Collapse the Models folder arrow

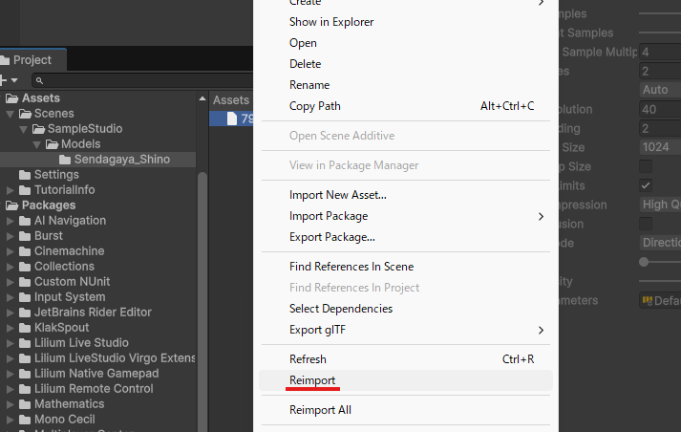click(x=37, y=144)
